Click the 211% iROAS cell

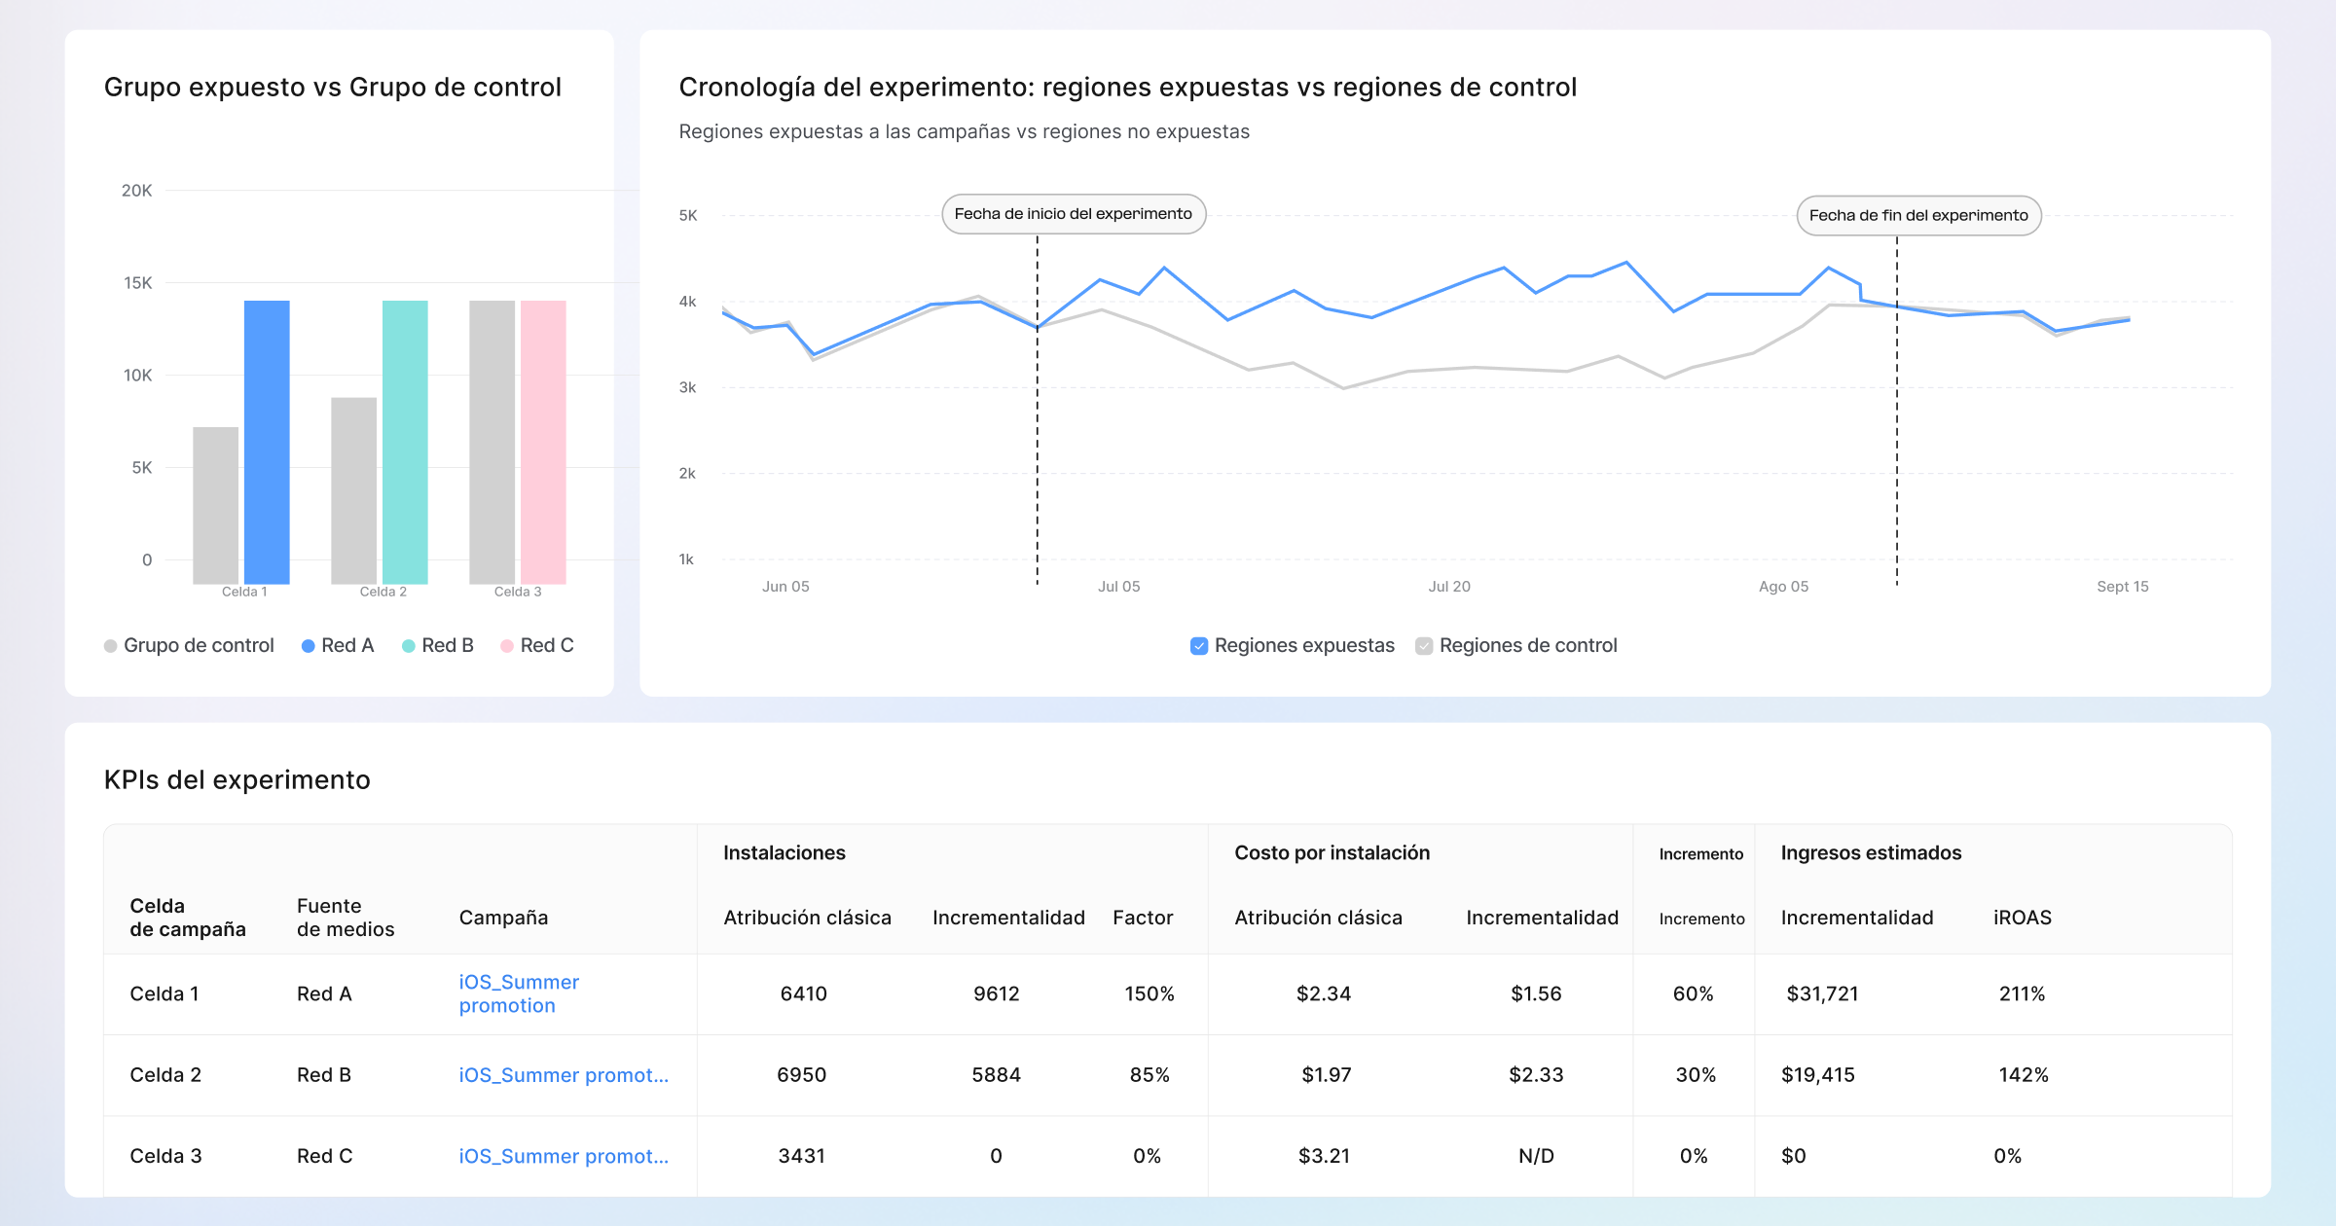2022,993
